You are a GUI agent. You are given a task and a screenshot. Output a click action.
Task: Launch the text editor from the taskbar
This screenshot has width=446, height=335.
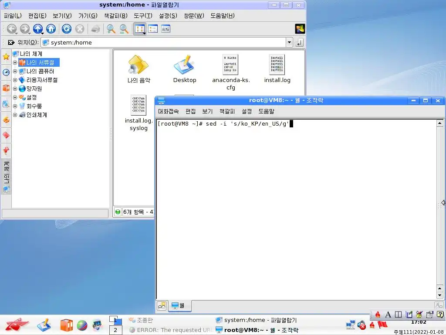point(44,325)
